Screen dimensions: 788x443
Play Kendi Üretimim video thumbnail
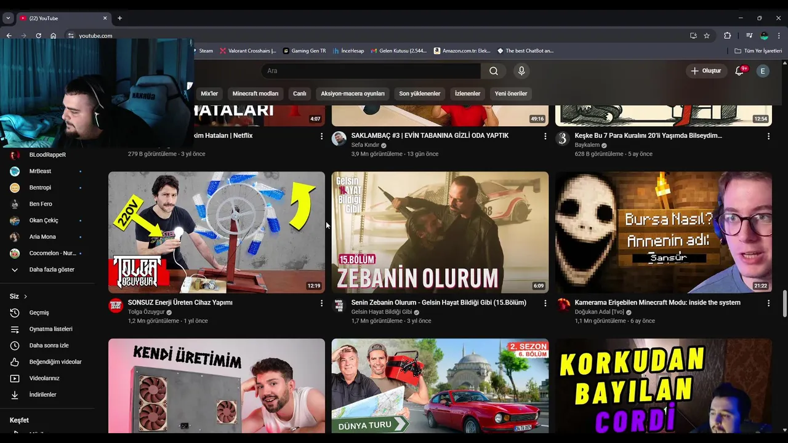point(217,386)
